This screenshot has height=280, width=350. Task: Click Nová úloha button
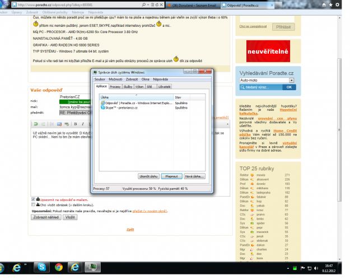(x=194, y=176)
